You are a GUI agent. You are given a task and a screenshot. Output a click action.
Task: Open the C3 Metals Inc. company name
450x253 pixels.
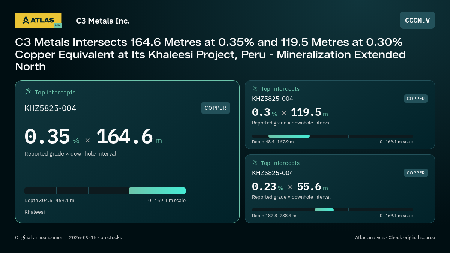coord(103,21)
